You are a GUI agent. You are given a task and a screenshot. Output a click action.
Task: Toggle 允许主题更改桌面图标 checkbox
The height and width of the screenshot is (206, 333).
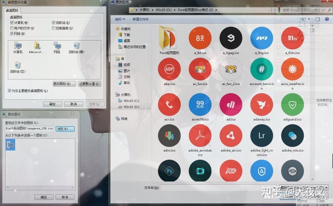(x=9, y=91)
